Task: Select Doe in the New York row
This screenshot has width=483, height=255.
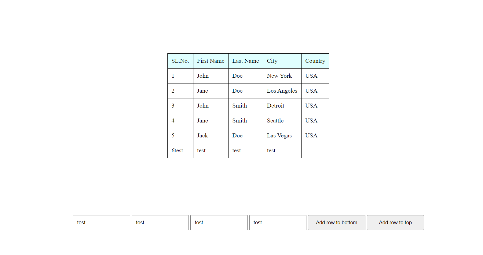Action: (x=246, y=76)
